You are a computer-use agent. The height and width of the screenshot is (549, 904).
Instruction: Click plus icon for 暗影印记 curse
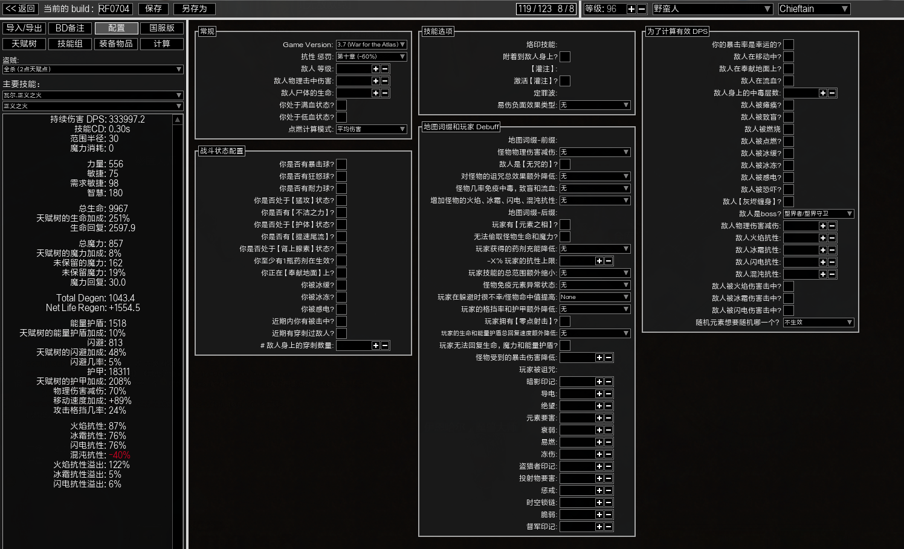pos(599,382)
